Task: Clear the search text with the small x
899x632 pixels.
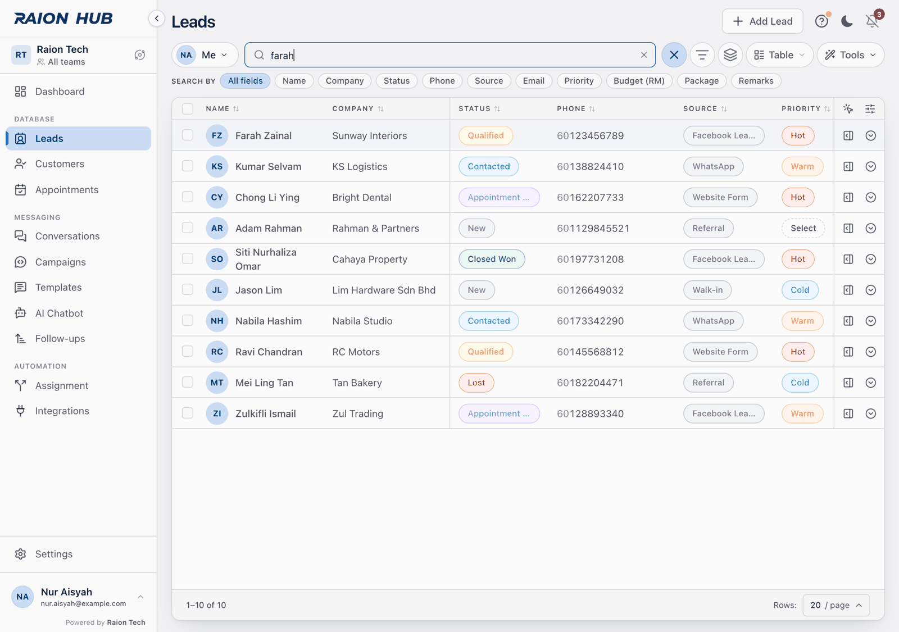Action: tap(644, 55)
